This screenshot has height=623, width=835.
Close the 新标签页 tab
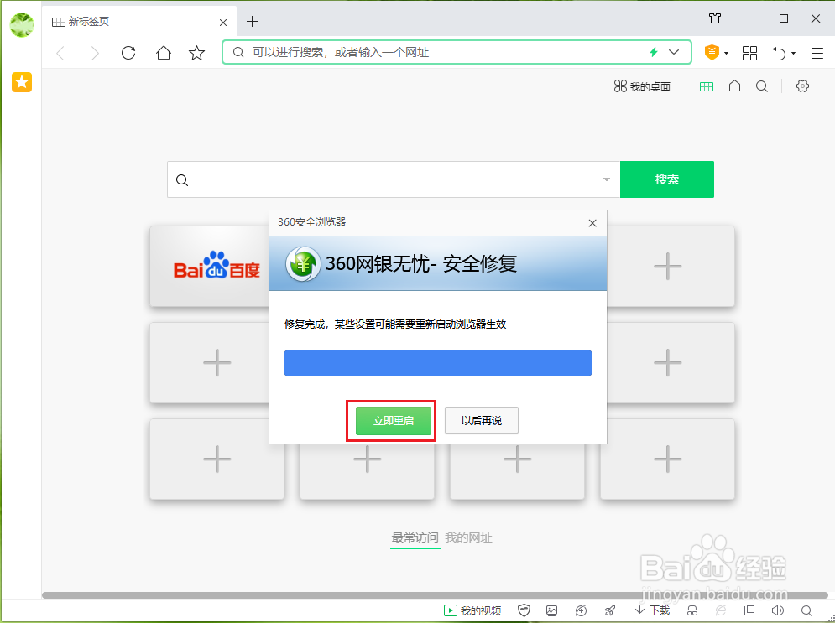tap(223, 23)
